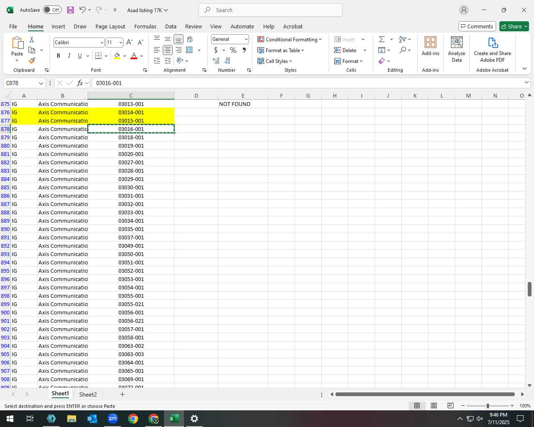
Task: Apply red Font Color swatch
Action: (x=134, y=56)
